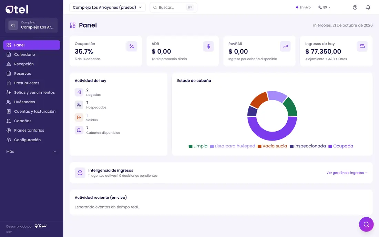Navigate to Presupuestos
The height and width of the screenshot is (237, 379).
click(31, 83)
